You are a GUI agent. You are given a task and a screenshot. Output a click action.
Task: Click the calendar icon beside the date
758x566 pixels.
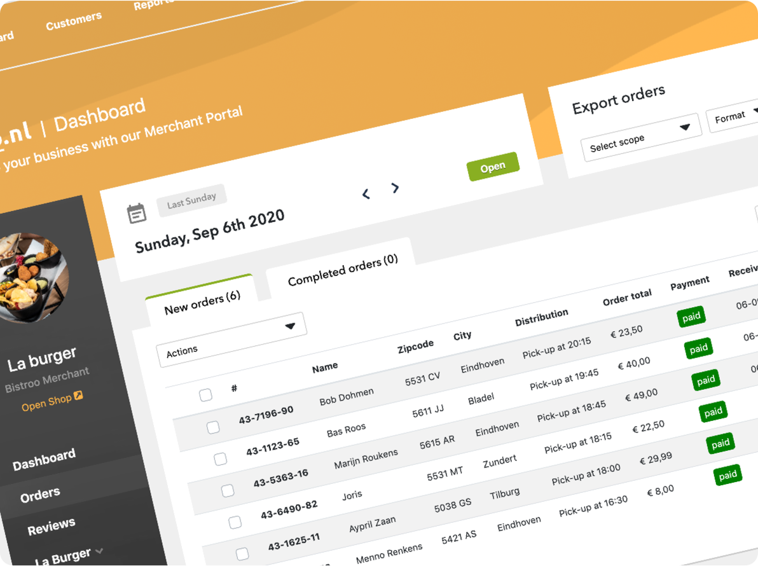pos(136,213)
